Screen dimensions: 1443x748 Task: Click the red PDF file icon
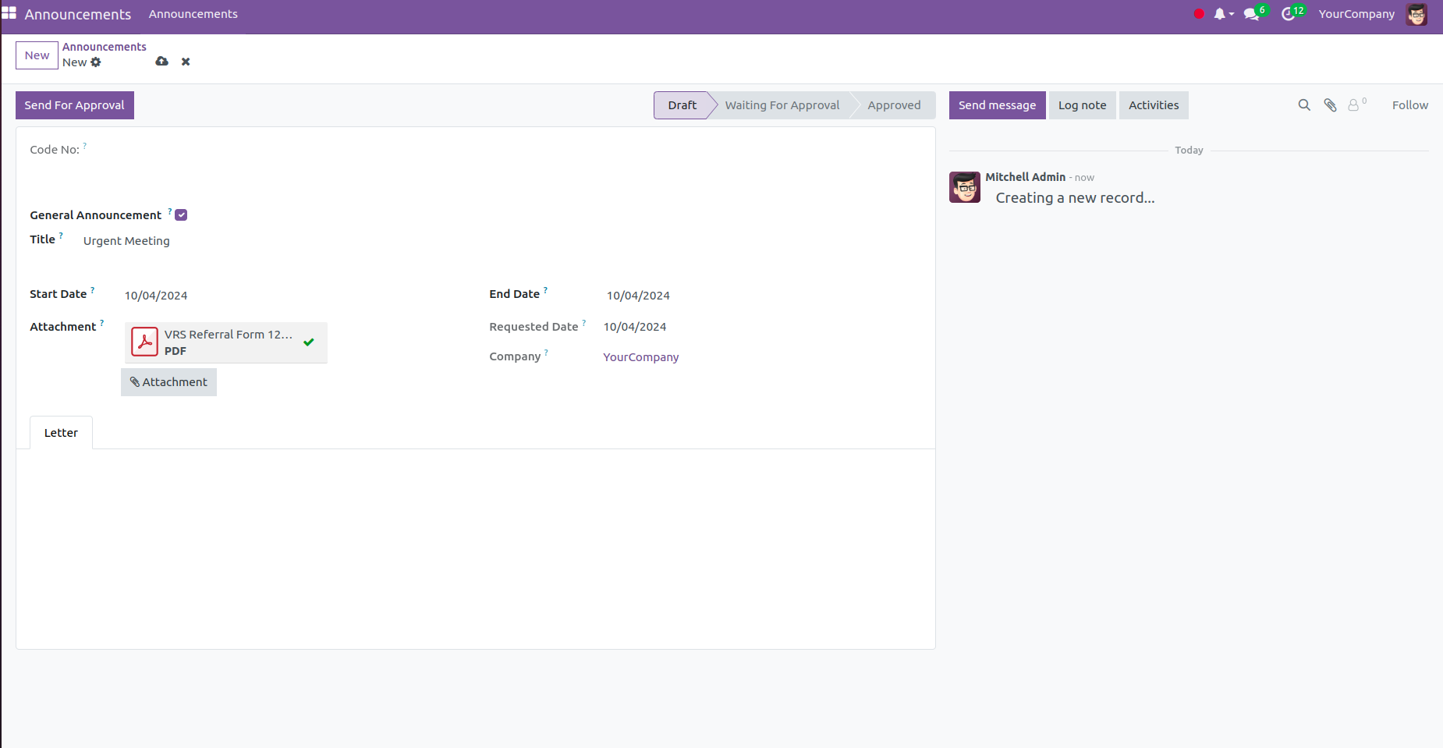145,342
